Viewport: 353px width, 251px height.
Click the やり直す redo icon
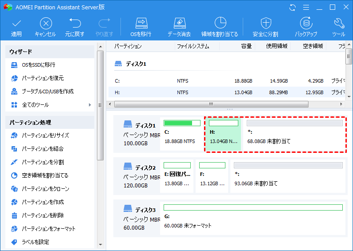(x=104, y=24)
